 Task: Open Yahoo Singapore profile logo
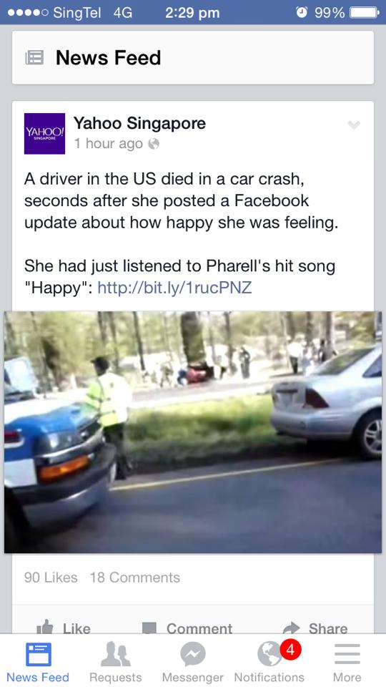point(44,134)
